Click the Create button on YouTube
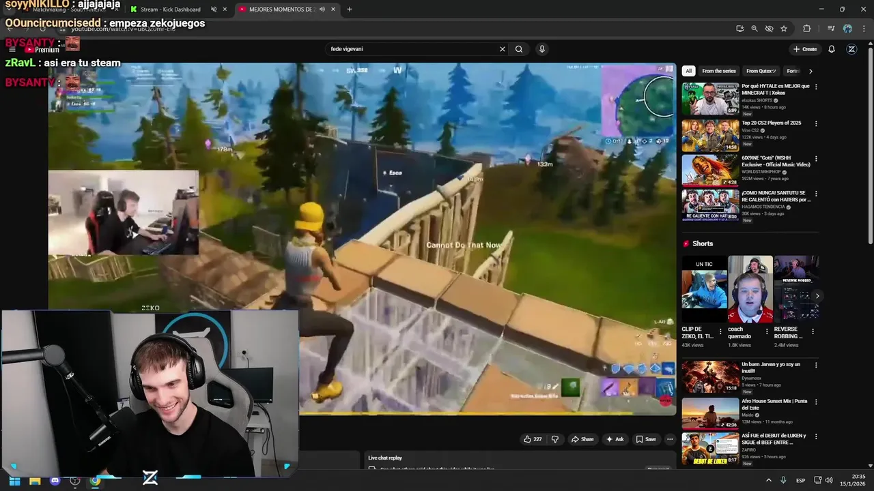This screenshot has width=874, height=491. point(804,49)
